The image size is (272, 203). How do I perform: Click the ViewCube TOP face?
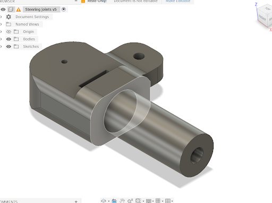point(268,9)
